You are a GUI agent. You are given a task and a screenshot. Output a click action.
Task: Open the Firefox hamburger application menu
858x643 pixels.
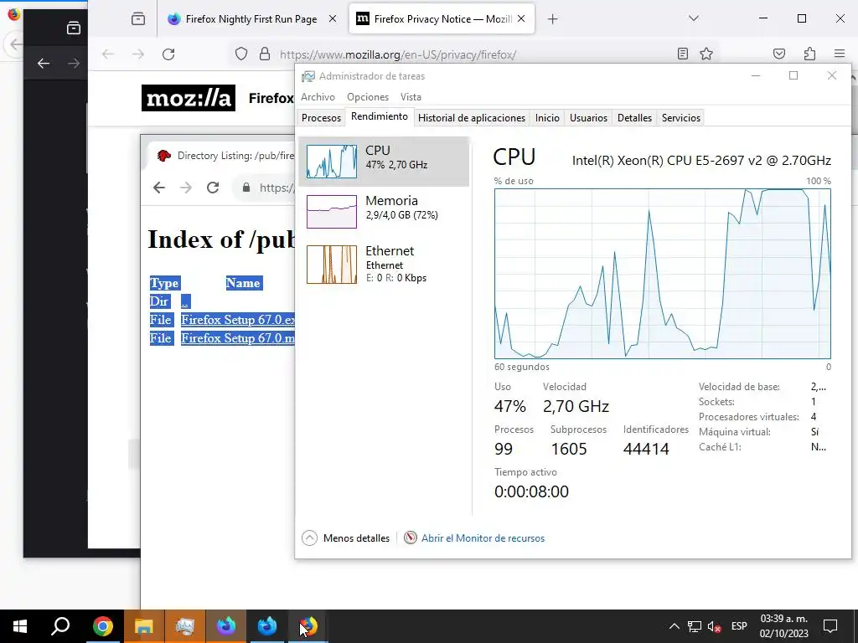pos(840,54)
